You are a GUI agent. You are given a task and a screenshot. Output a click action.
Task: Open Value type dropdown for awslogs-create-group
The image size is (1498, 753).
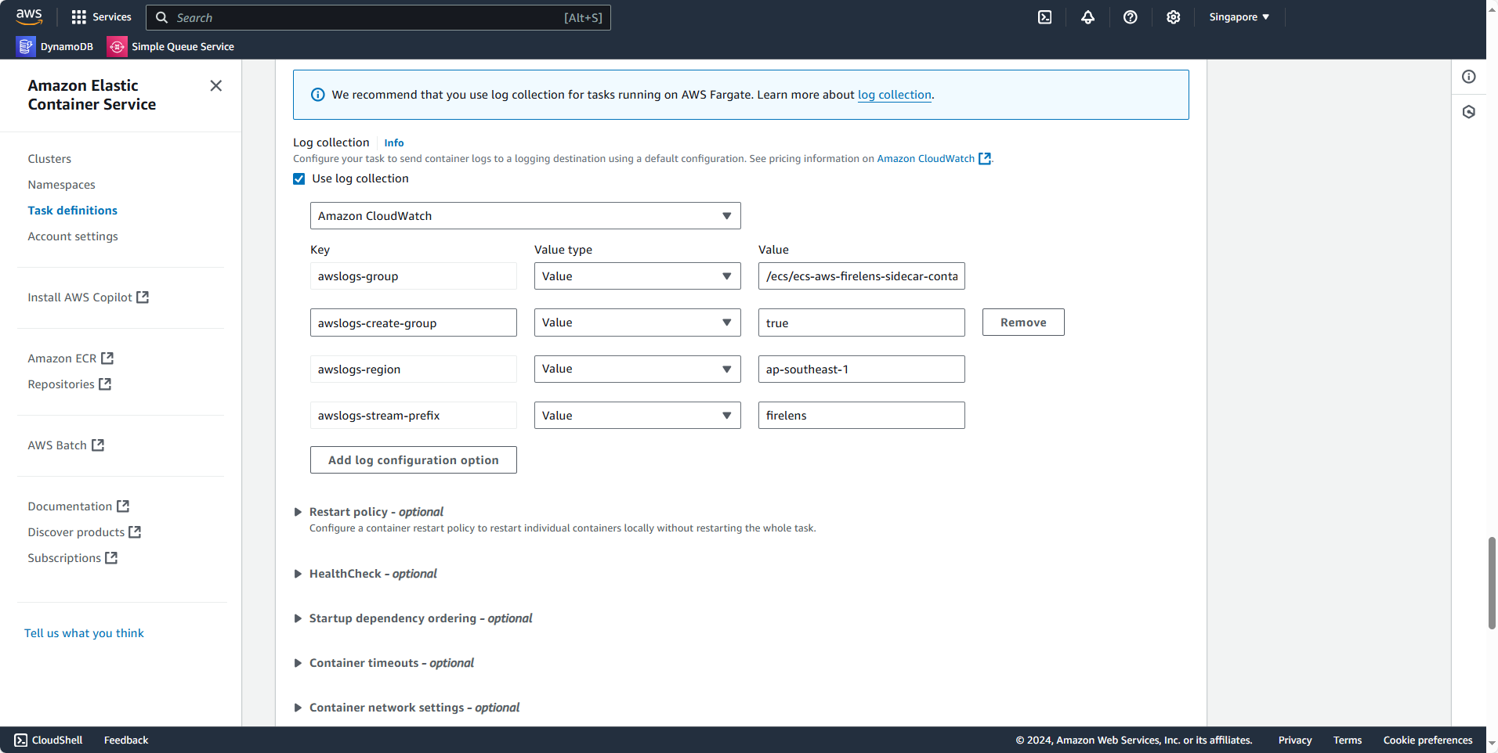click(638, 322)
